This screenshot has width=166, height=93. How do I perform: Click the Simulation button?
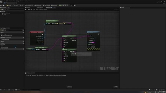[x=54, y=5]
